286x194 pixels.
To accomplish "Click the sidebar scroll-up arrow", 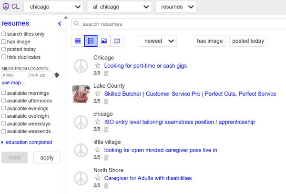I will [66, 18].
